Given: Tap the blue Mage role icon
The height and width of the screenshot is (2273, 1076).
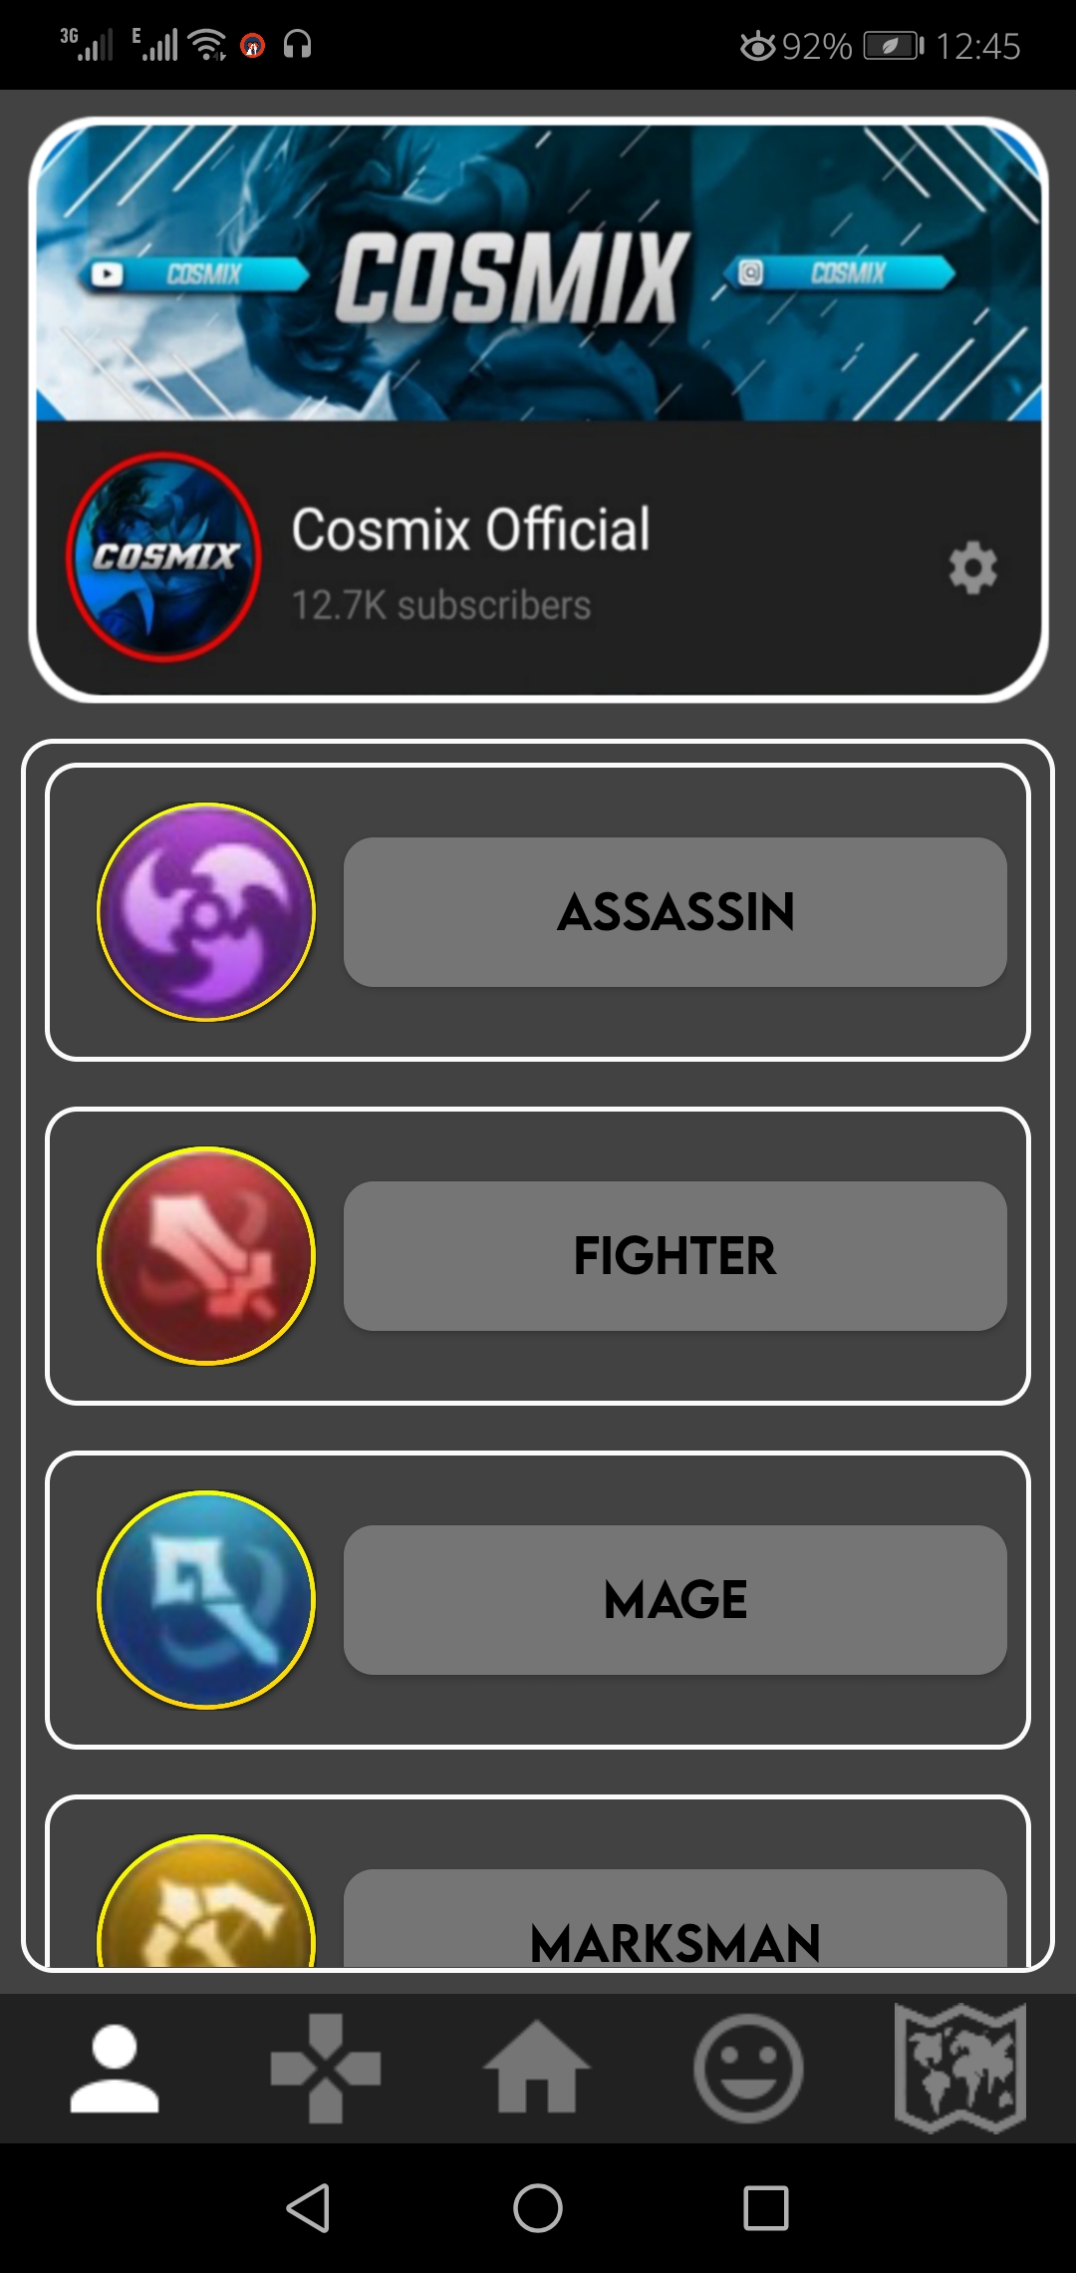Looking at the screenshot, I should (x=206, y=1600).
